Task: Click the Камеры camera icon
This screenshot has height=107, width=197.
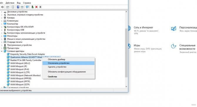Action: (x=5, y=18)
